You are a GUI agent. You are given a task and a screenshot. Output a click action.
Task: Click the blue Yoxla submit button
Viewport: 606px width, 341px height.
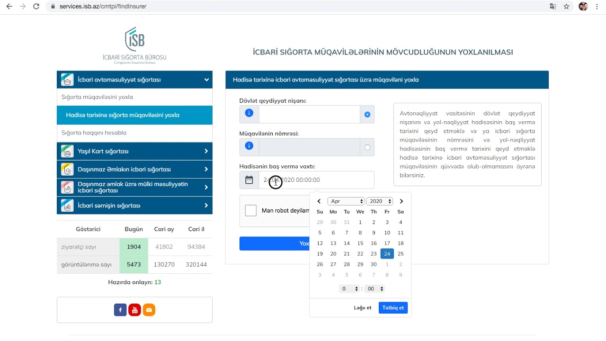pos(275,243)
